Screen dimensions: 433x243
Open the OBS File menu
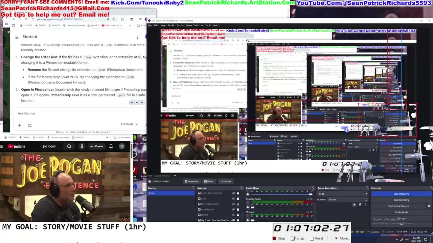click(150, 25)
